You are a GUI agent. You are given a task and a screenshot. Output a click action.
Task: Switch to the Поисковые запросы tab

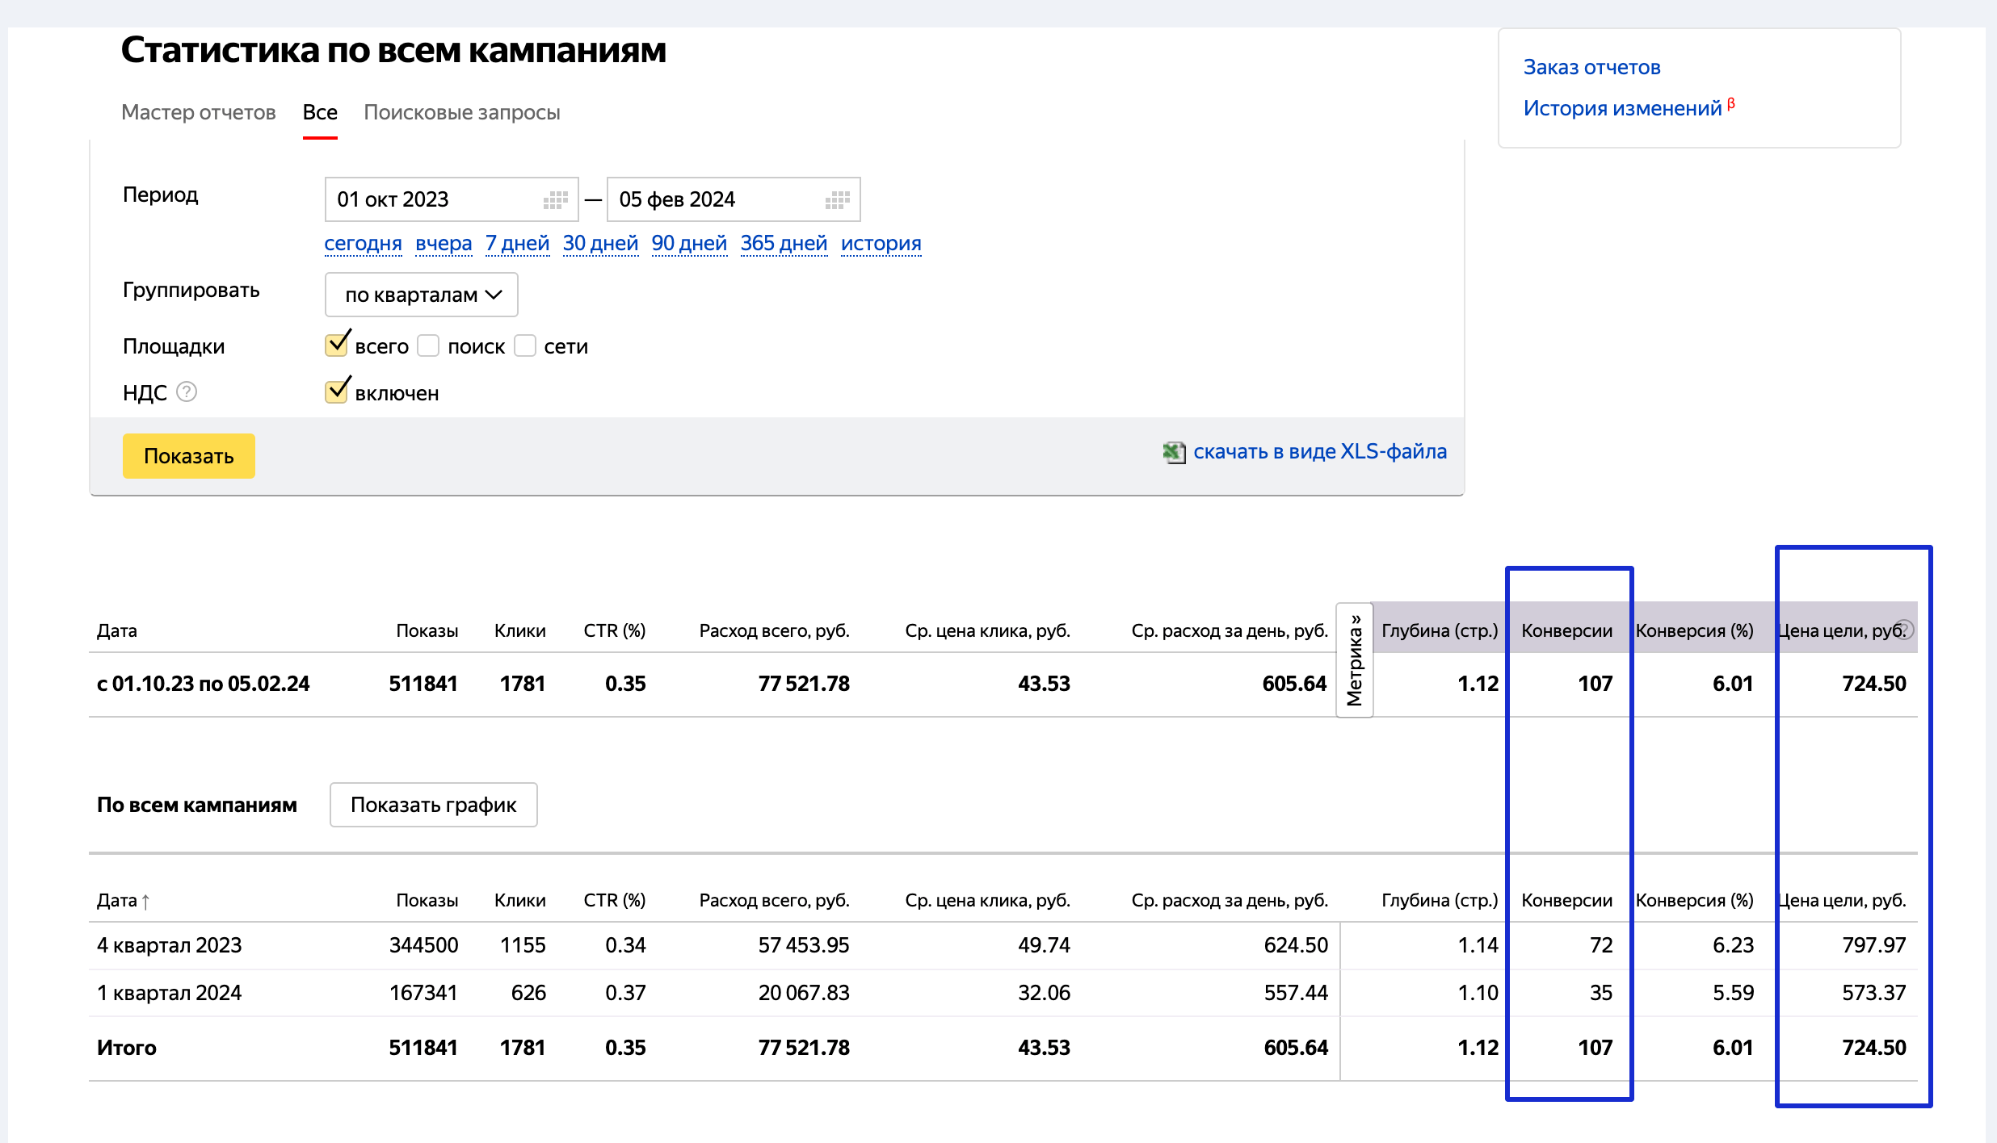(462, 112)
